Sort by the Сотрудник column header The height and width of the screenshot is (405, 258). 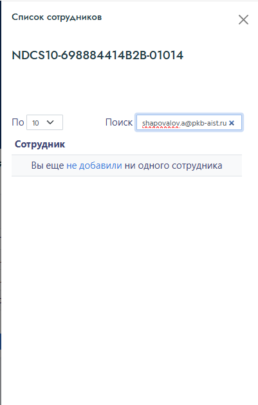pos(40,144)
